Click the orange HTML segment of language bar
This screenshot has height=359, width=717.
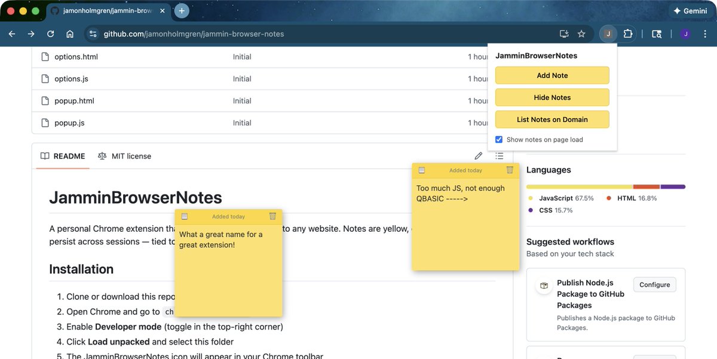coord(646,186)
